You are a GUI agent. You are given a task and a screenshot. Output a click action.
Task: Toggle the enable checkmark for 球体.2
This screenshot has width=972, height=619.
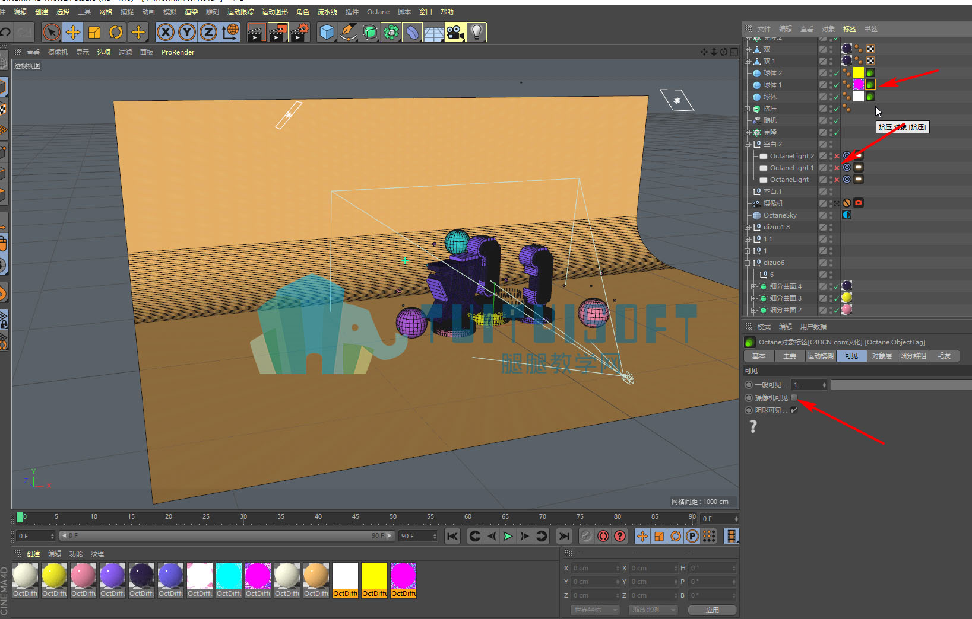[x=837, y=74]
